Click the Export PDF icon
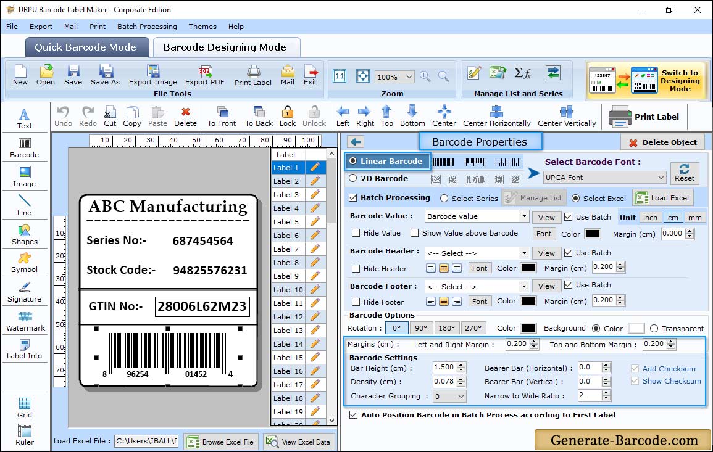Viewport: 713px width, 452px height. (x=204, y=75)
